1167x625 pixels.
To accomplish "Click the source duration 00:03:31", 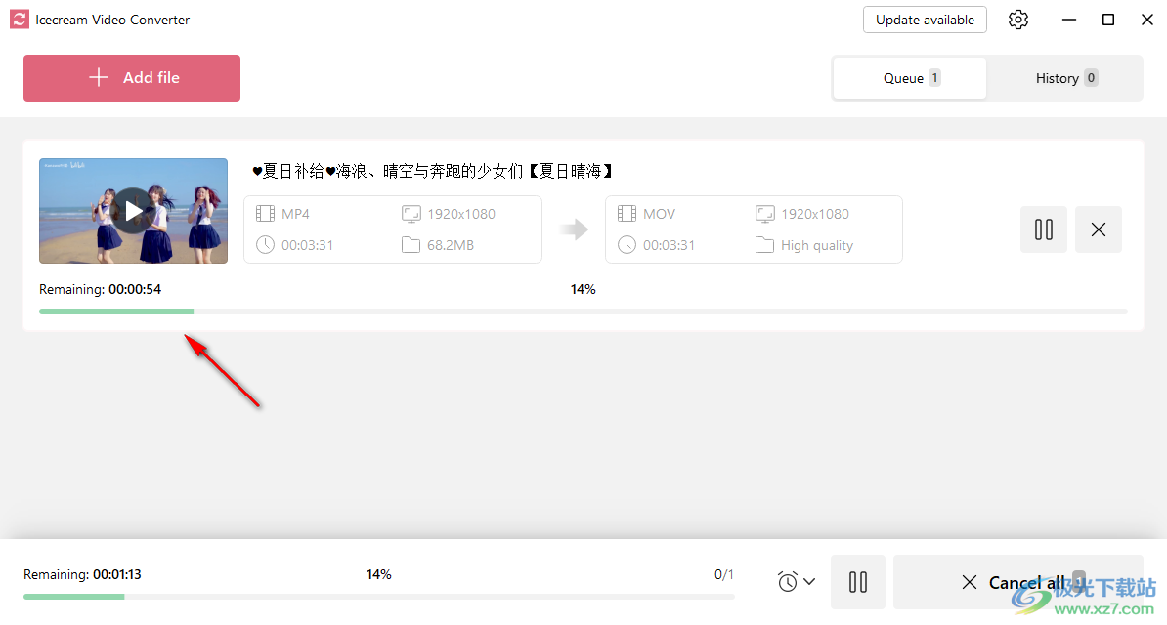I will [307, 245].
